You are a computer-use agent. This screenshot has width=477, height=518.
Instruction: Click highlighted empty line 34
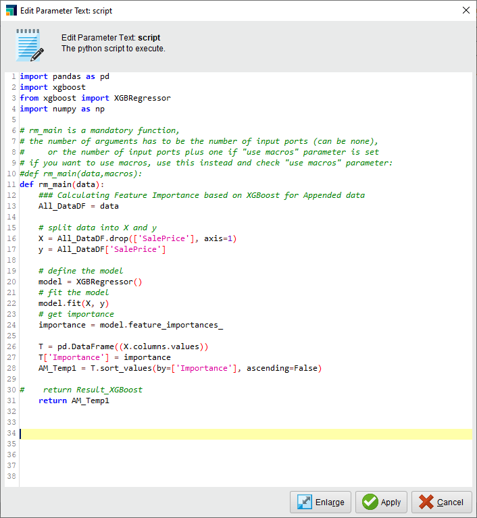(x=246, y=434)
